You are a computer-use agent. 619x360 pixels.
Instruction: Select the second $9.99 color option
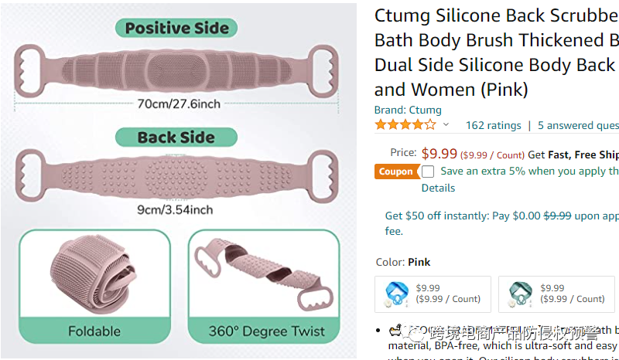558,294
